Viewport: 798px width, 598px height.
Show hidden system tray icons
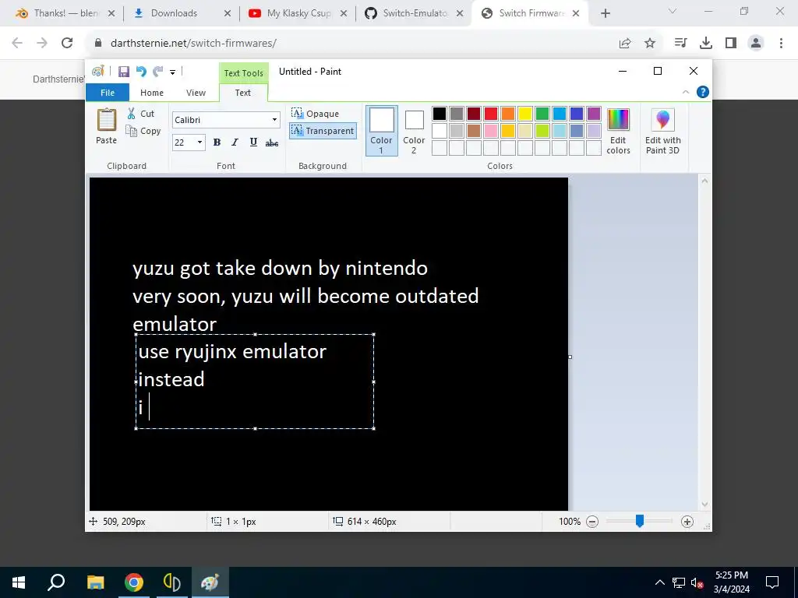[x=659, y=582]
